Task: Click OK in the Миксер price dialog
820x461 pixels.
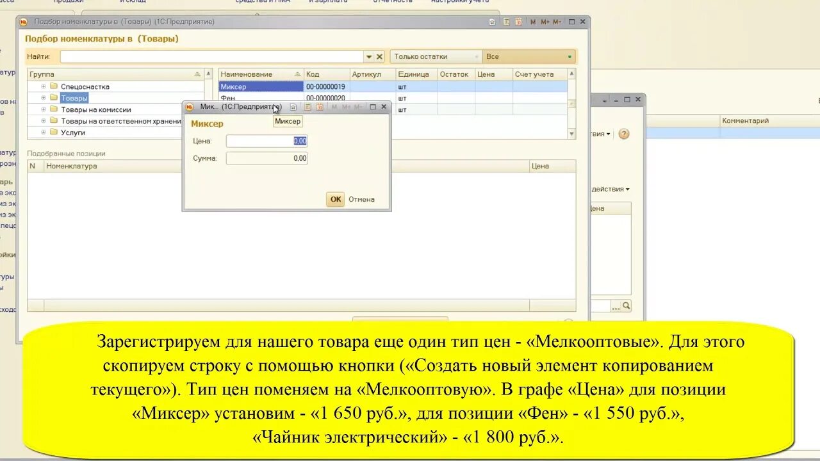Action: (x=335, y=199)
